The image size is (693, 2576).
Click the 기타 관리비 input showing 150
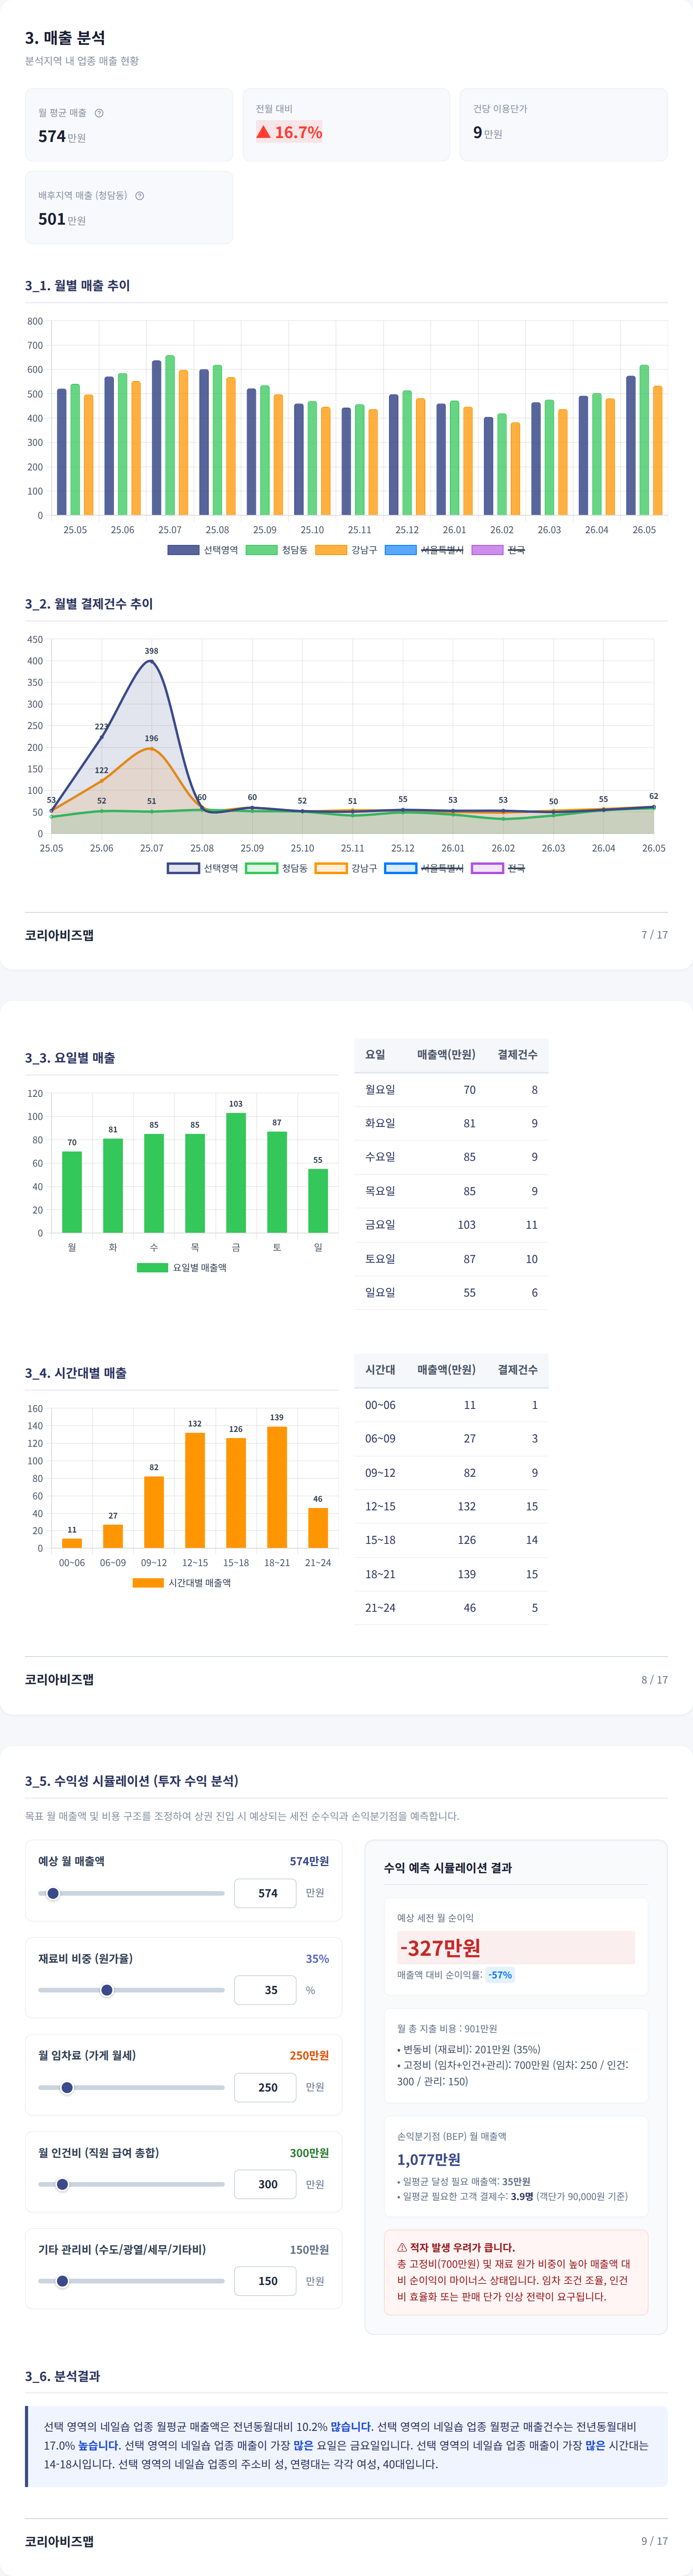coord(265,2281)
